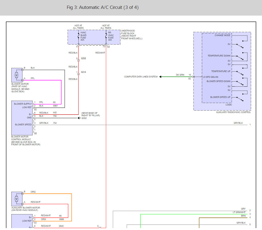
Task: Click the Change Mode switch symbol
Action: (x=240, y=42)
